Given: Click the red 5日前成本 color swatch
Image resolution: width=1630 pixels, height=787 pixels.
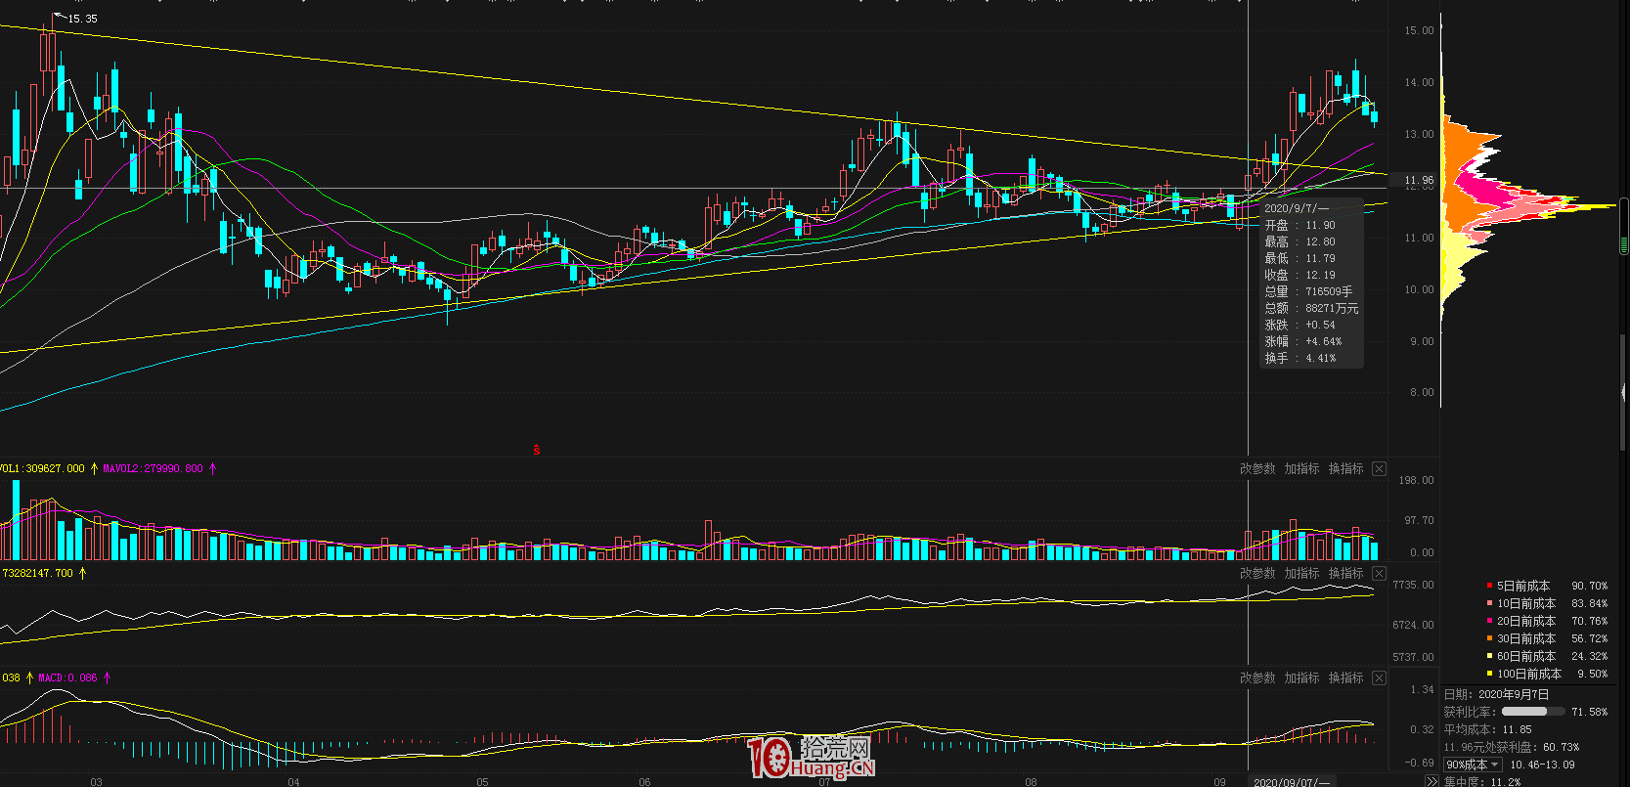Looking at the screenshot, I should point(1489,586).
